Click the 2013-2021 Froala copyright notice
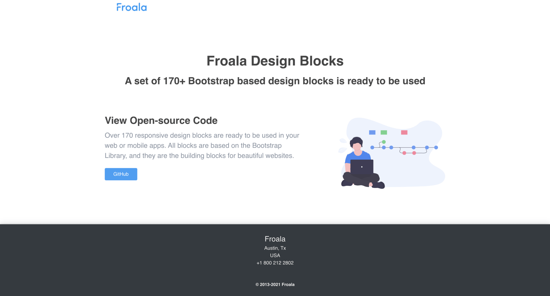This screenshot has width=550, height=296. 275,285
